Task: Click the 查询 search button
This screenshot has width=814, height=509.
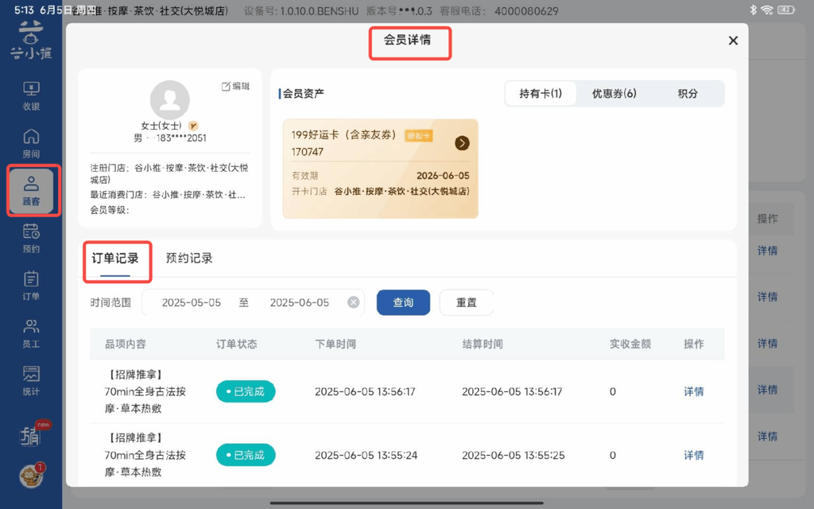Action: pos(403,302)
